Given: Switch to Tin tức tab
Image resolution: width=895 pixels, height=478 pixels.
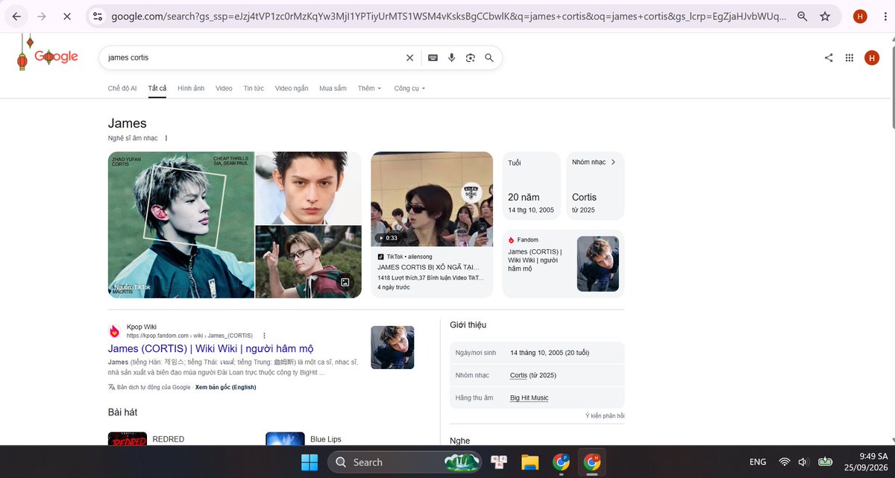Looking at the screenshot, I should [x=254, y=88].
